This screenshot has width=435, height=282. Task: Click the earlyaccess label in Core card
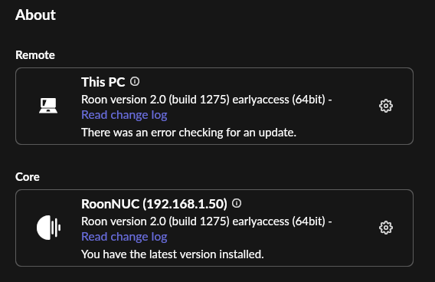[x=260, y=221]
